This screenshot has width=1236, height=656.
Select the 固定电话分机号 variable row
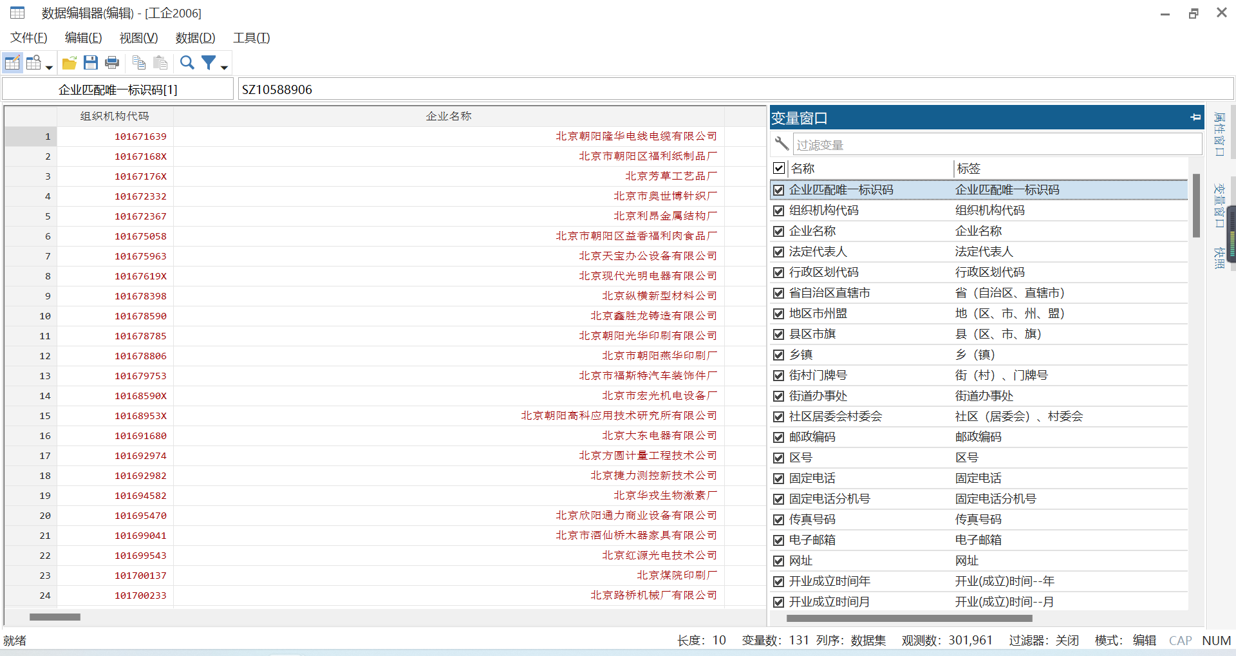click(x=979, y=499)
